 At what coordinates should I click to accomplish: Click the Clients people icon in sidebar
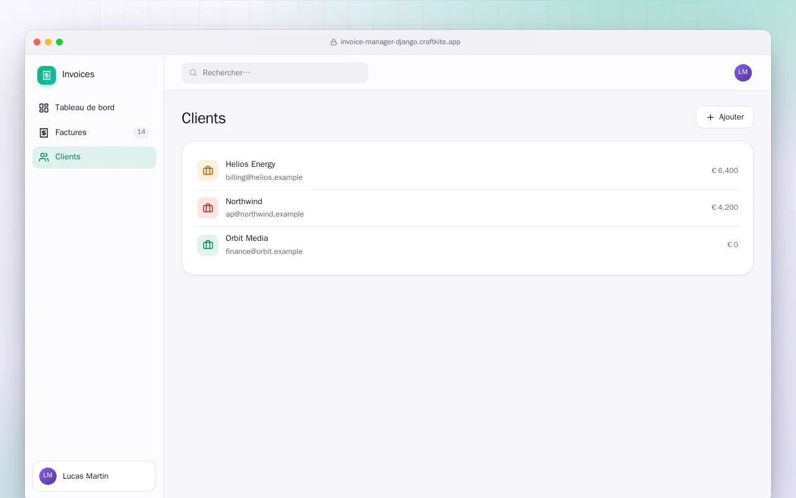coord(44,157)
